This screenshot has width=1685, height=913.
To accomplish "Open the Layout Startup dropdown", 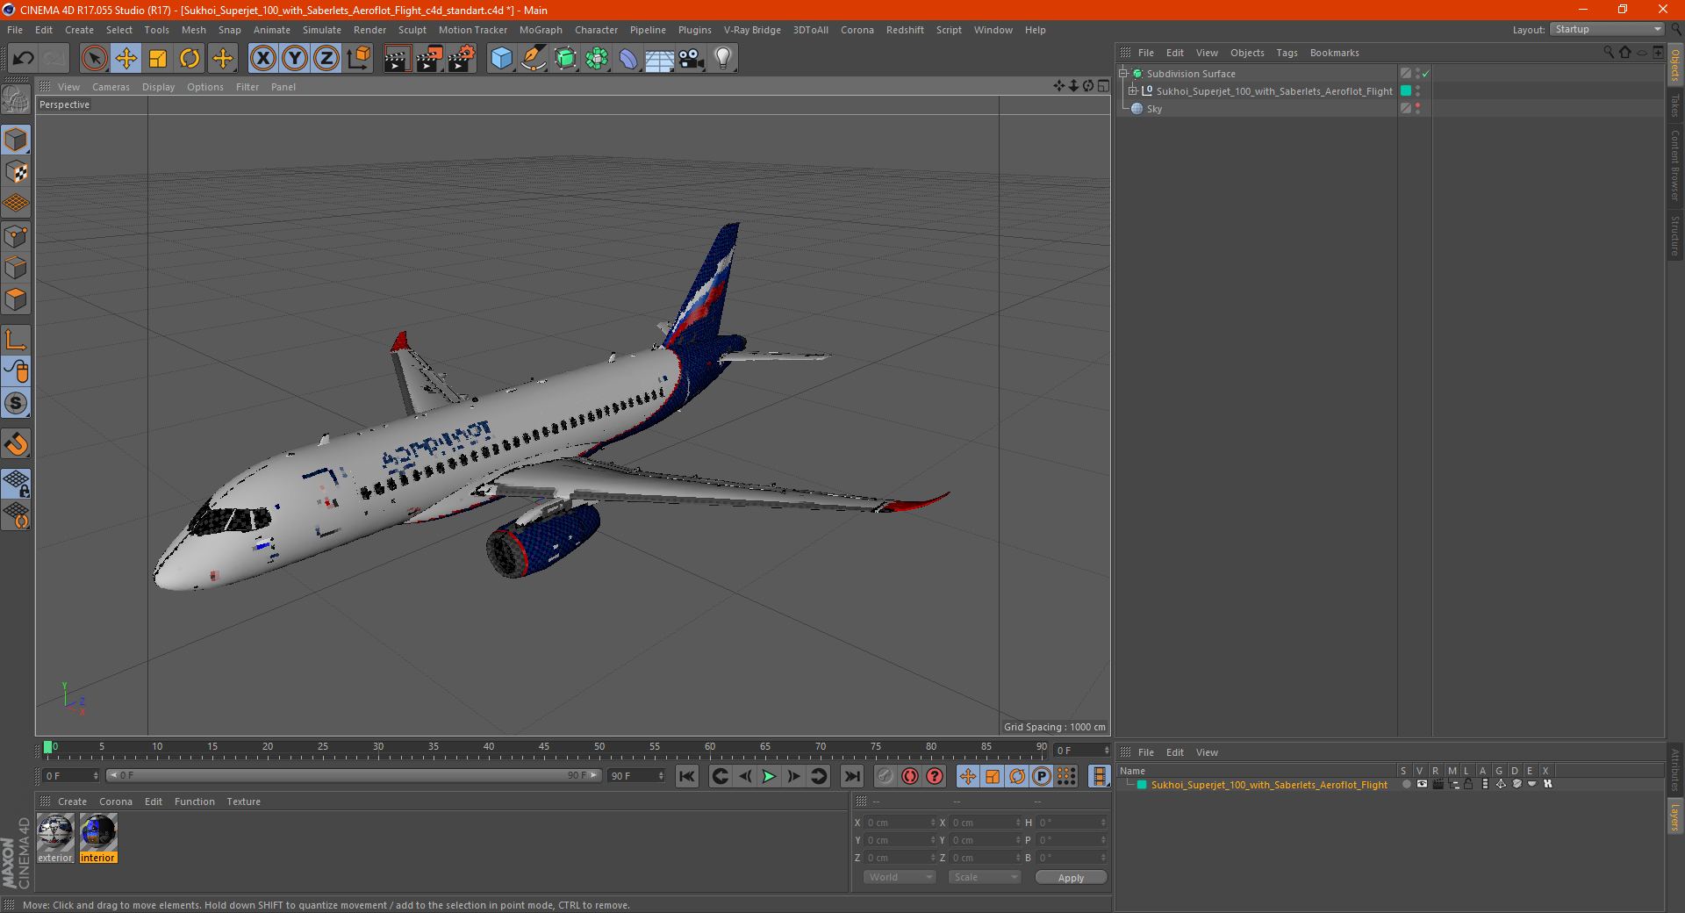I will (1607, 29).
